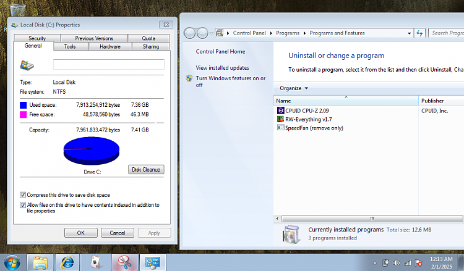Sort programs by the Publisher column header

441,101
